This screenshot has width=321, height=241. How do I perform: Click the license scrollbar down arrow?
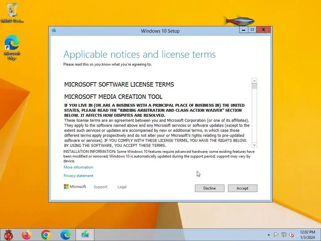[x=254, y=145]
